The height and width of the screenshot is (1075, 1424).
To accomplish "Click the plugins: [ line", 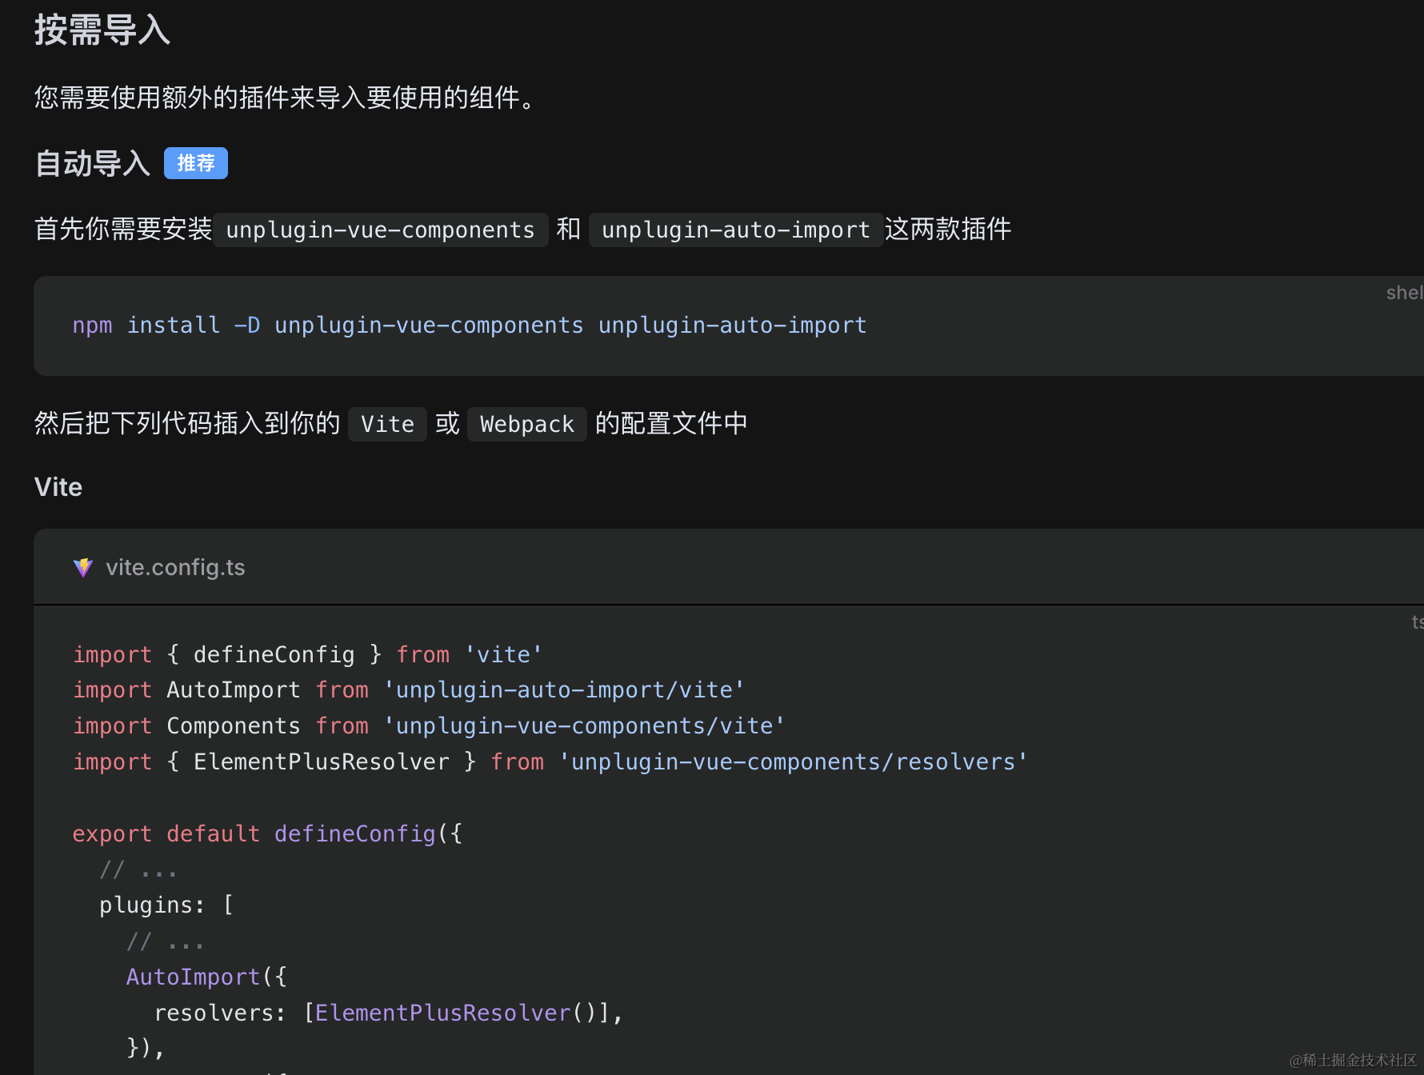I will (166, 905).
